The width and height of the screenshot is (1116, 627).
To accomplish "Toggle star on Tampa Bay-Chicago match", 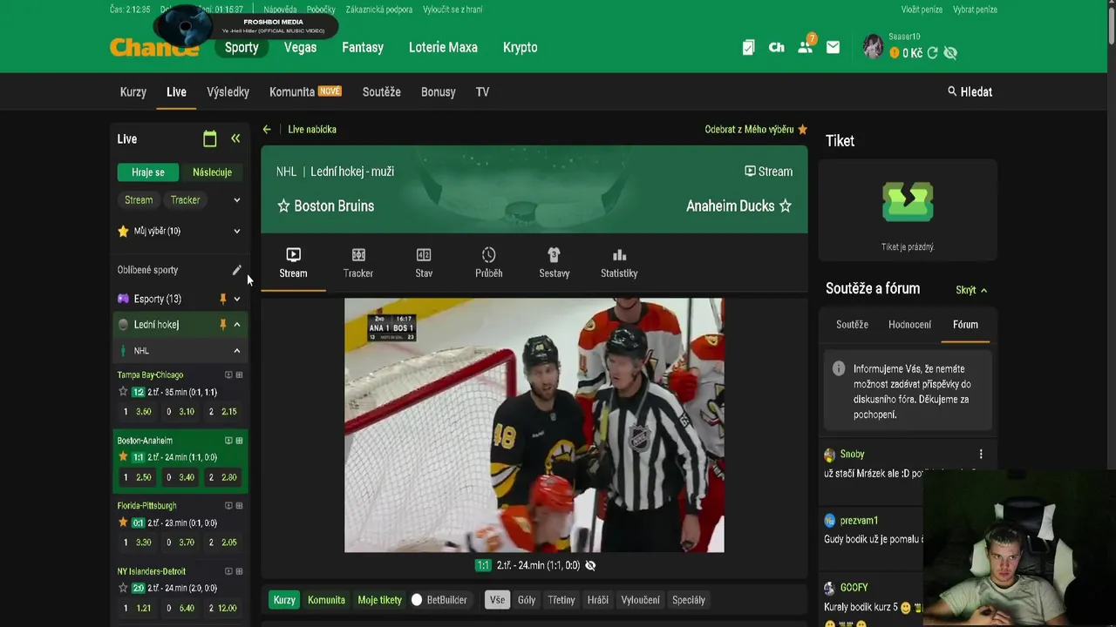I will click(123, 392).
